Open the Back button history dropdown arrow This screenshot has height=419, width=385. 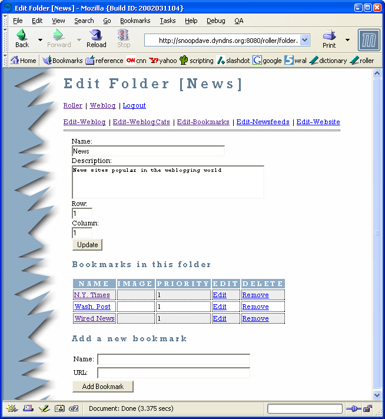point(40,40)
